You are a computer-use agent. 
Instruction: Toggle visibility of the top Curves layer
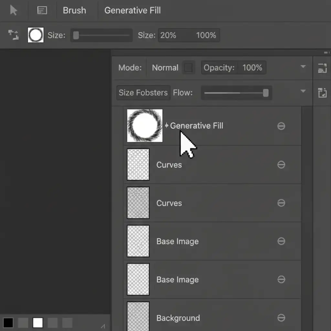(281, 165)
